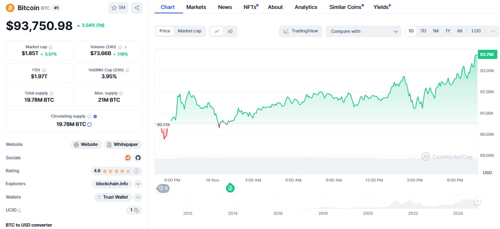Open the Compare with dropdown
500x229 pixels.
coord(364,31)
